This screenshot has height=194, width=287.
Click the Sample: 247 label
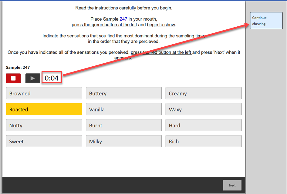18,68
